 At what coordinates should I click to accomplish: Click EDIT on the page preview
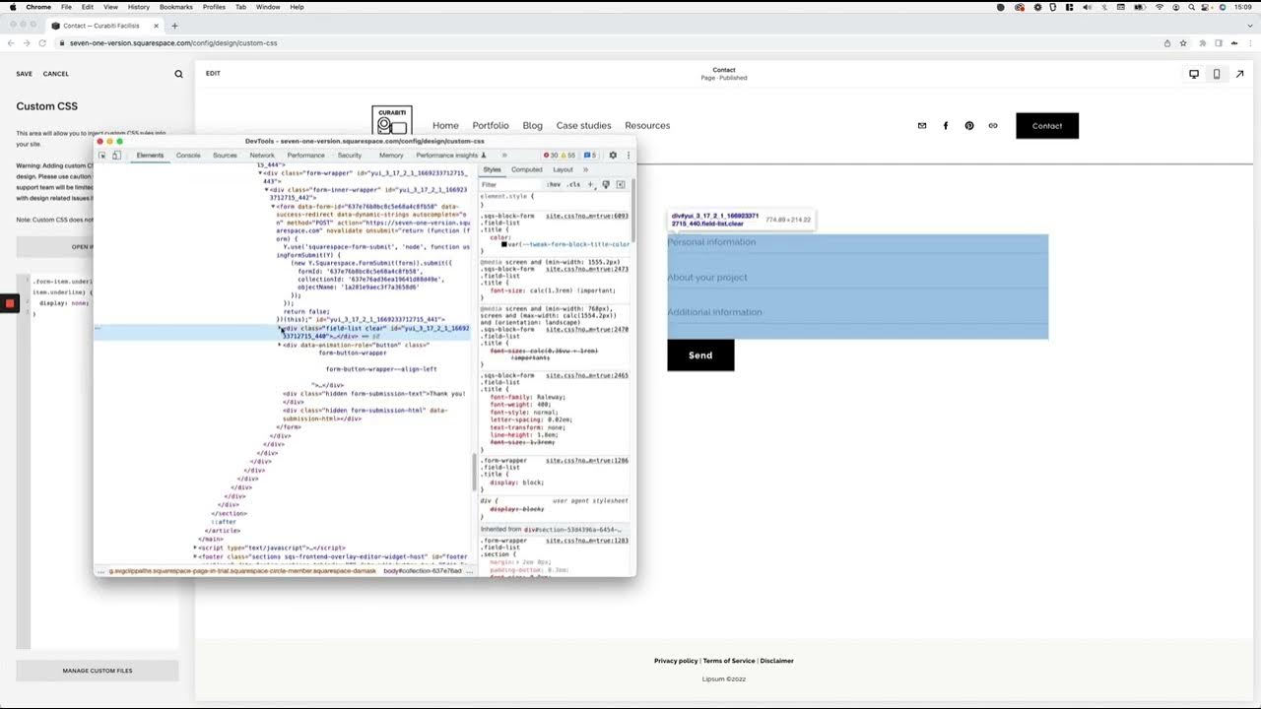pos(213,74)
